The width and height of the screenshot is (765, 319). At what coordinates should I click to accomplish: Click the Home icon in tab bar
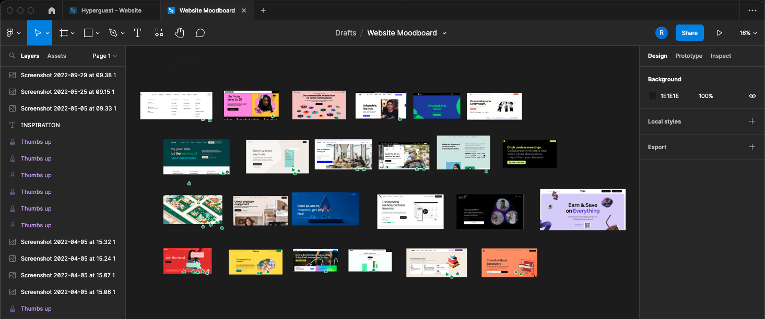[52, 10]
